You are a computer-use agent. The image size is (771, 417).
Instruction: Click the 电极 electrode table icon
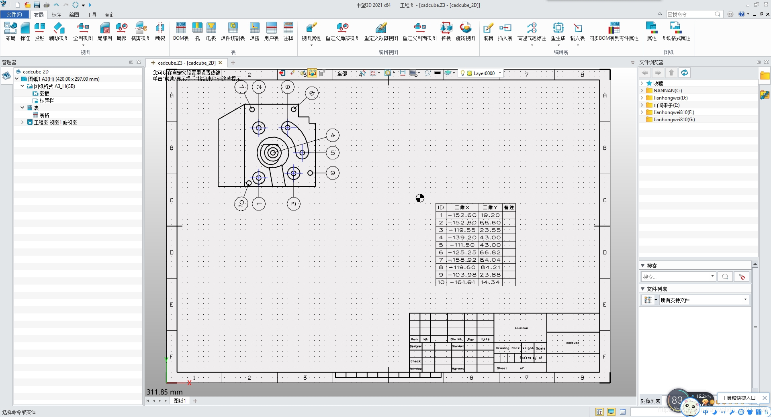tap(211, 31)
